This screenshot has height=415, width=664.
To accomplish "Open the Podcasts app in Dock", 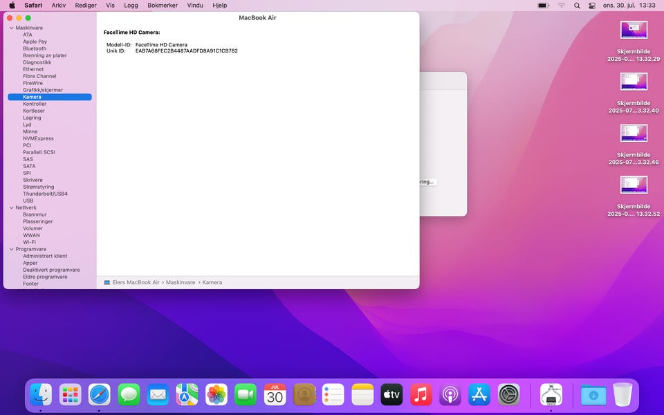I will (450, 395).
